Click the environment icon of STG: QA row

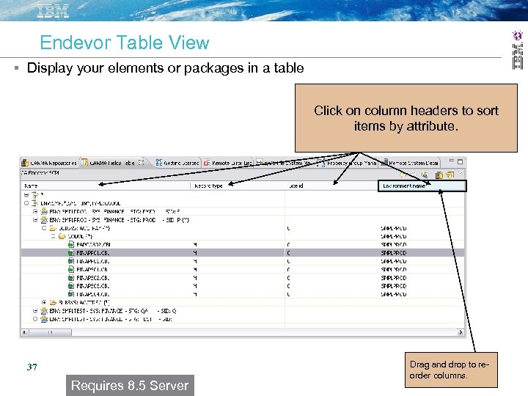44,310
